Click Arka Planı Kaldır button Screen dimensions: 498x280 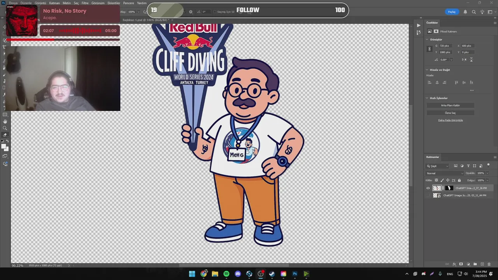pyautogui.click(x=450, y=105)
